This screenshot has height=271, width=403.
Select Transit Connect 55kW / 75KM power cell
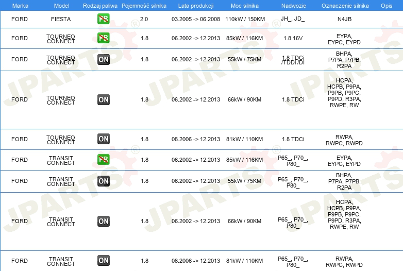click(244, 181)
